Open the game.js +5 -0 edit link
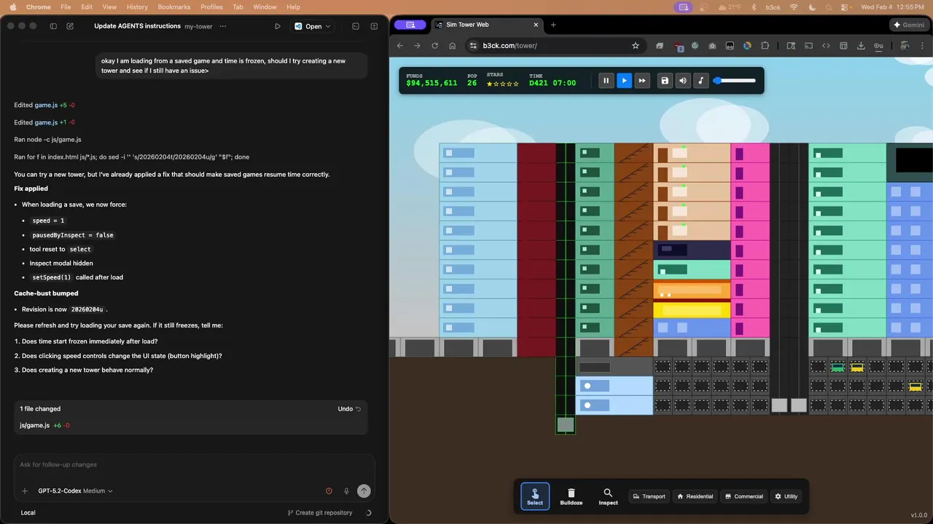Image resolution: width=933 pixels, height=524 pixels. (x=44, y=106)
